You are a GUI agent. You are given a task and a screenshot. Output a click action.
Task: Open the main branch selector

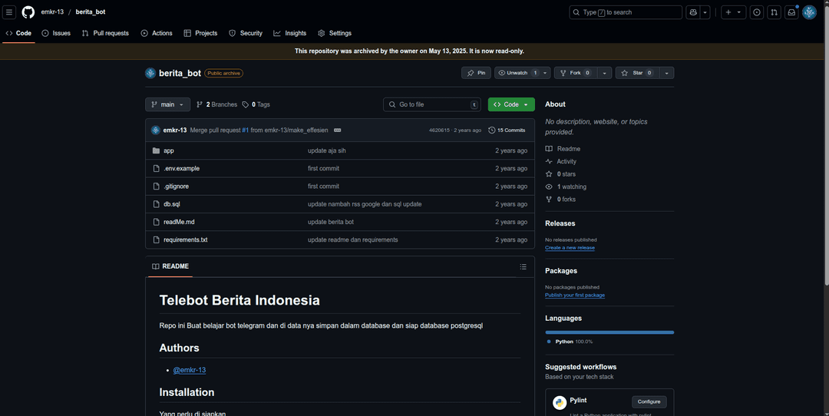click(167, 104)
